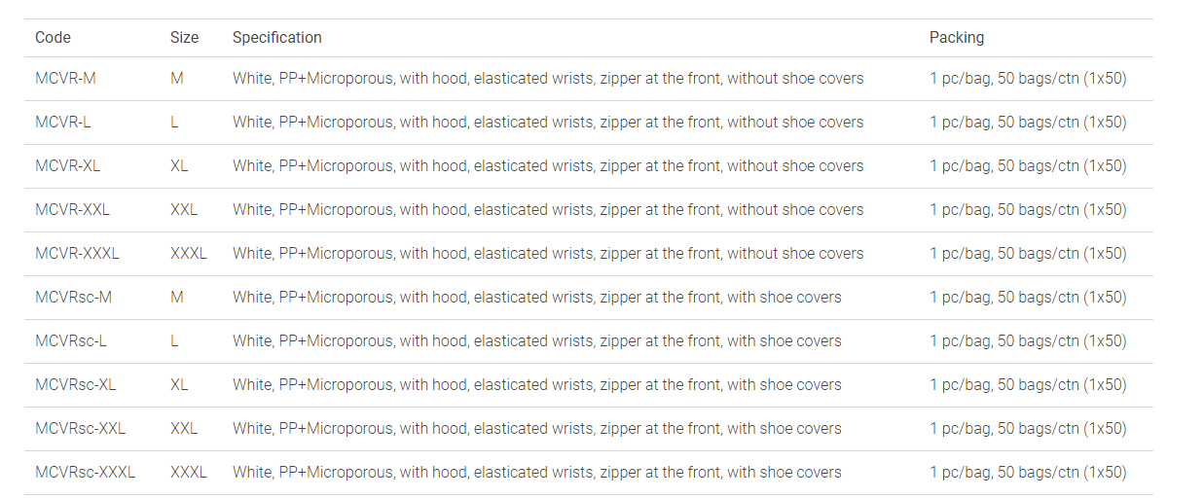Click the MCVRsc-XXXL product code
Viewport: 1204px width, 498px height.
(85, 473)
